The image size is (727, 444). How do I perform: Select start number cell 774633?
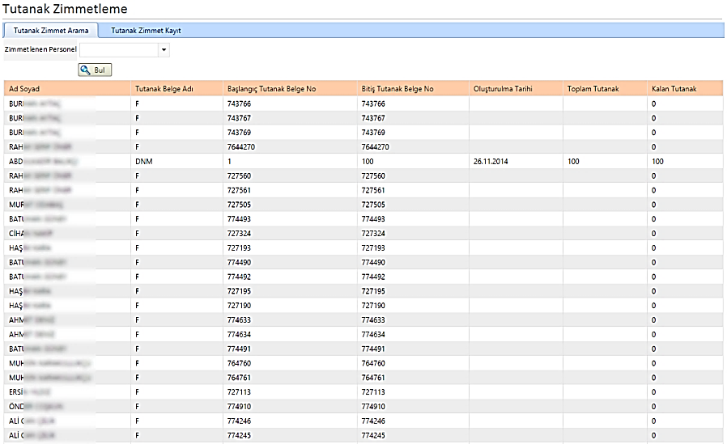coord(290,320)
